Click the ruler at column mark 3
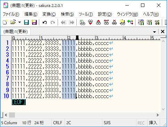This screenshot has width=167, height=127. [x=97, y=38]
